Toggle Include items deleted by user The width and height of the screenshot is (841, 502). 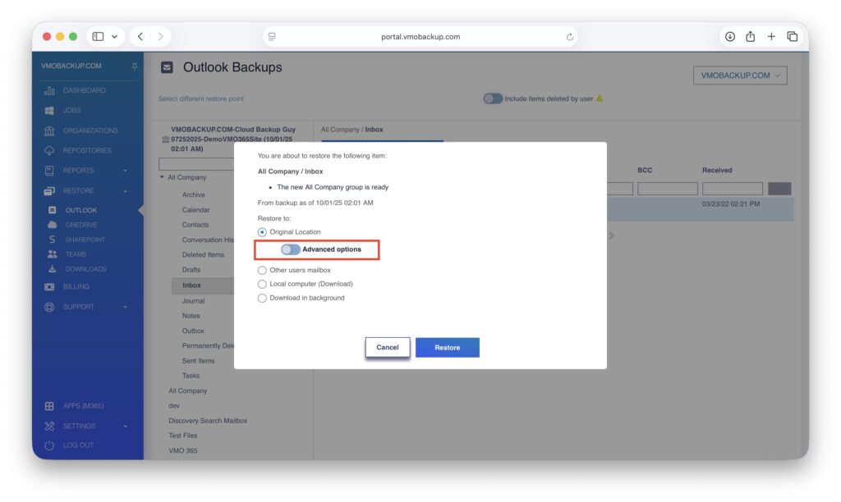(493, 98)
